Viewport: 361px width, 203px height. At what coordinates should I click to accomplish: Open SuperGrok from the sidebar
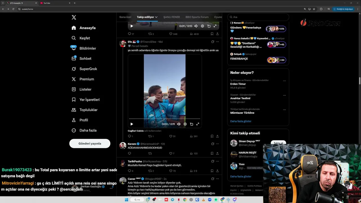click(x=84, y=69)
